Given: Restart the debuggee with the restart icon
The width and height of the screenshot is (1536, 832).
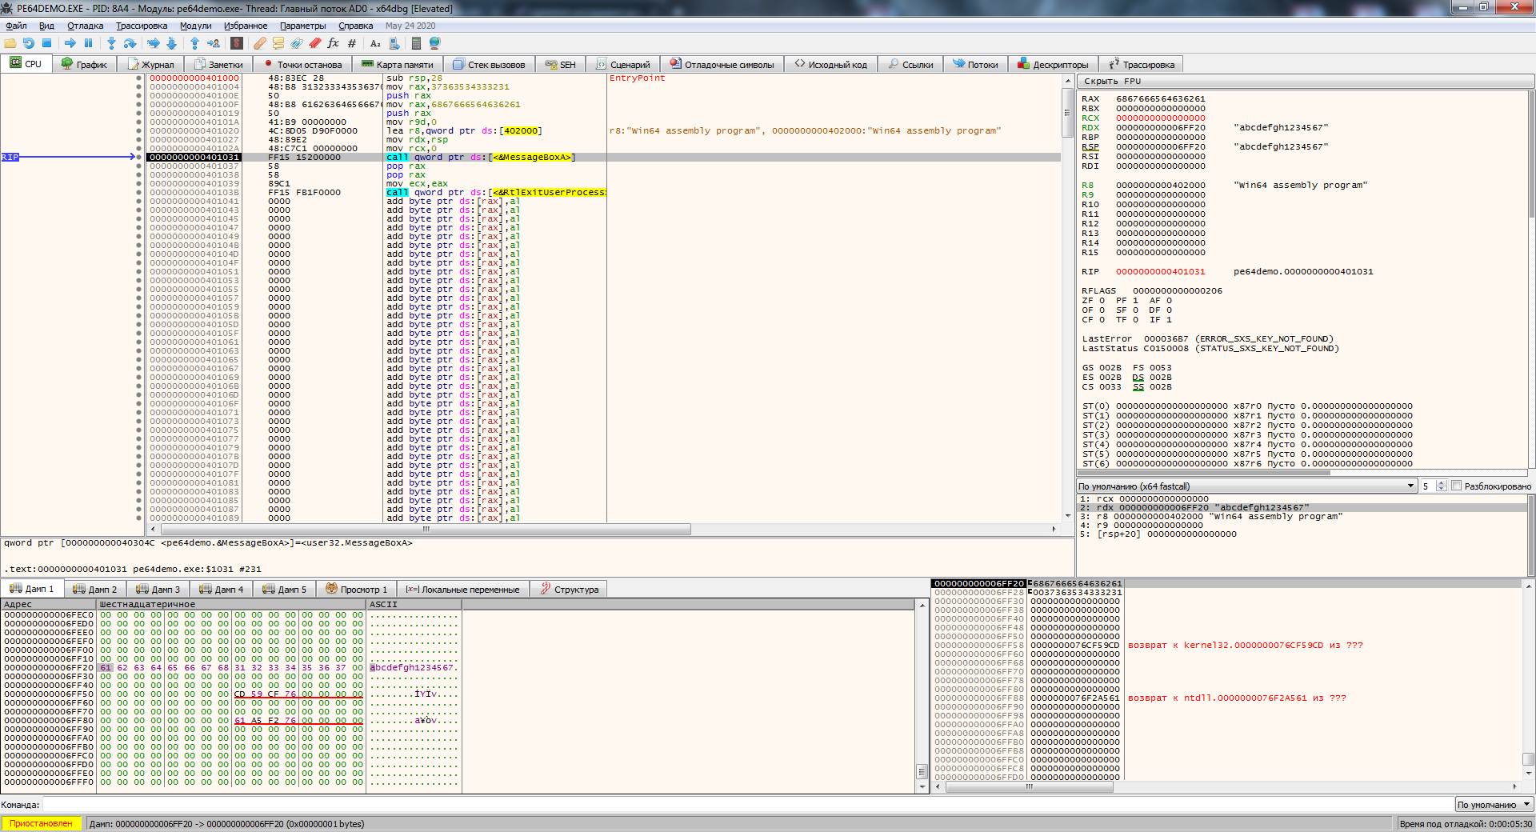Looking at the screenshot, I should [29, 43].
